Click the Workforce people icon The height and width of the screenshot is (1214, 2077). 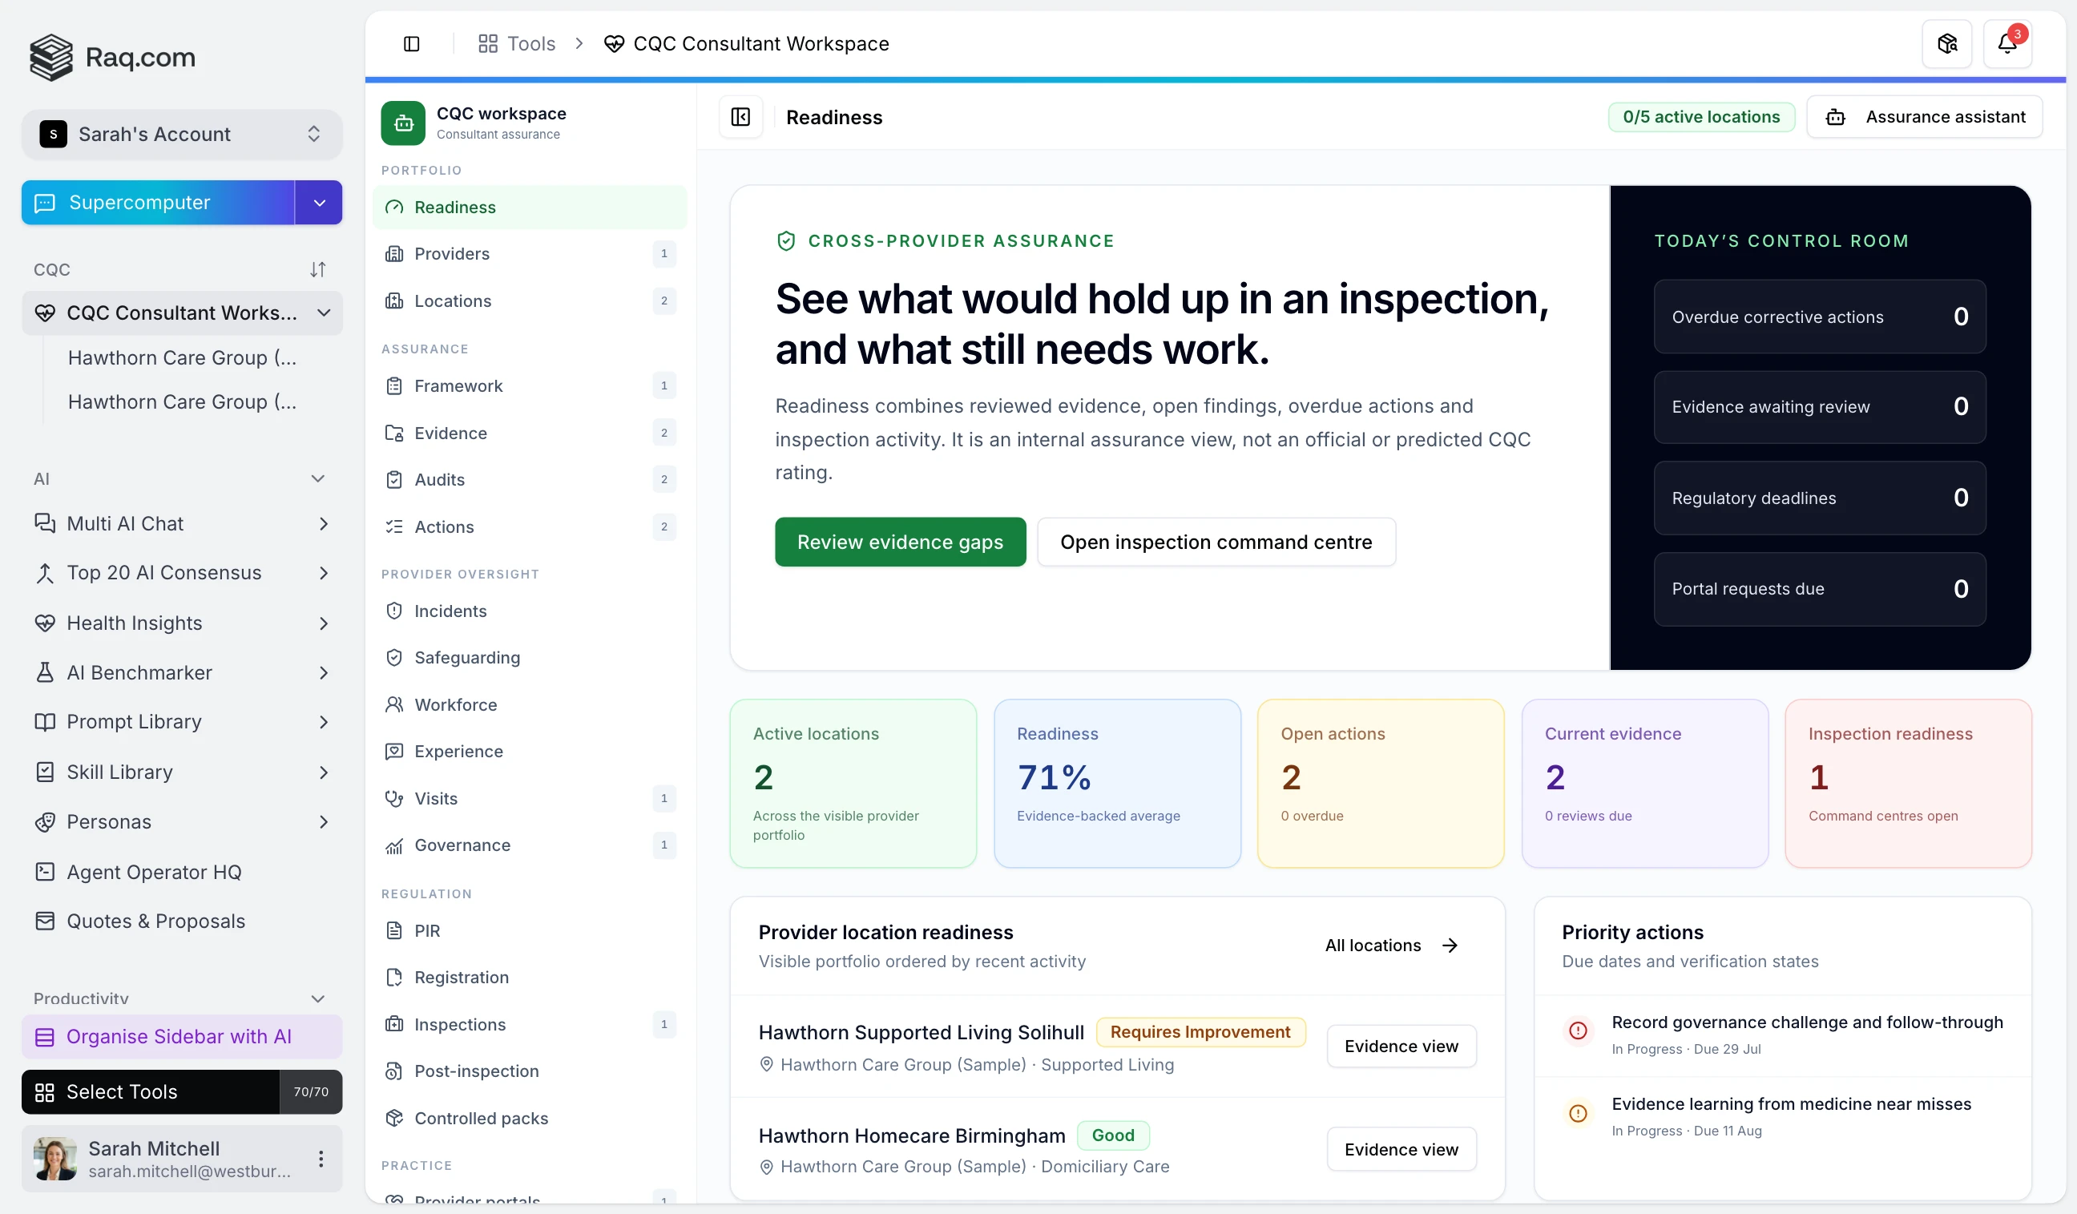(x=394, y=704)
